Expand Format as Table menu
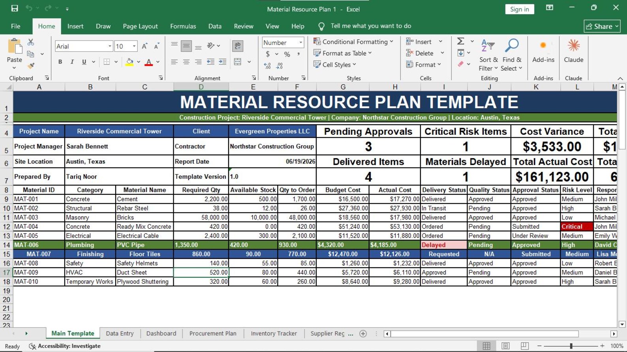The width and height of the screenshot is (627, 352). click(x=343, y=53)
